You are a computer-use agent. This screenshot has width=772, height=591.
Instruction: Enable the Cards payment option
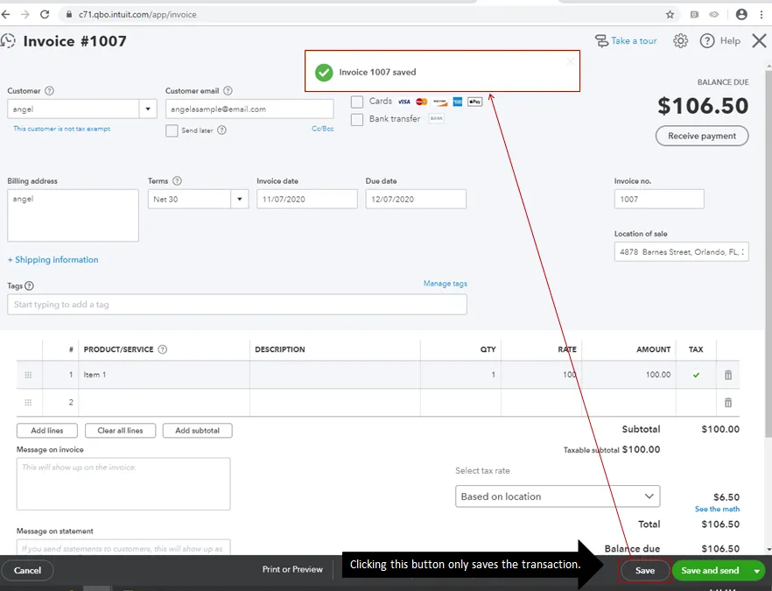356,101
